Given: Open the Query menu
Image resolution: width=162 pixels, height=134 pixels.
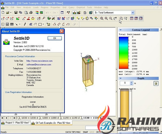Looking at the screenshot, I should pyautogui.click(x=71, y=8).
